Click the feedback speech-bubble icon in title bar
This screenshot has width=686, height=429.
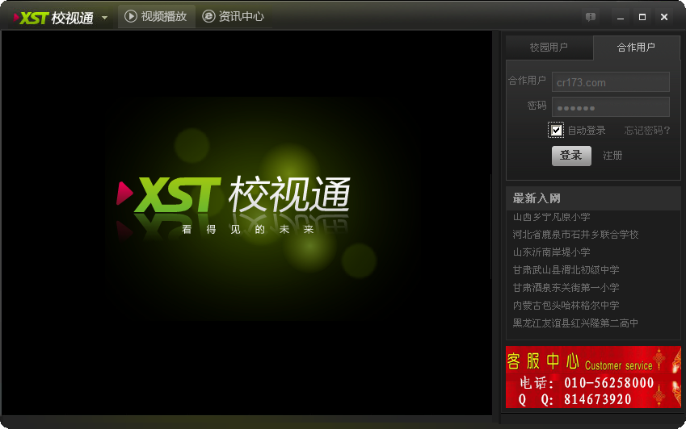591,17
